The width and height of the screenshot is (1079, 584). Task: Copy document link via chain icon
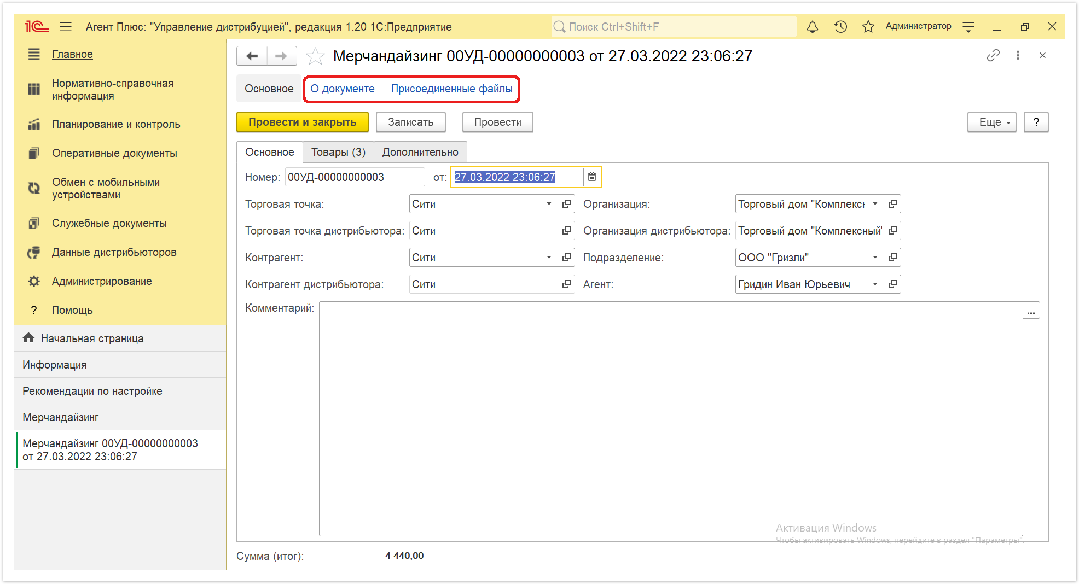(993, 55)
